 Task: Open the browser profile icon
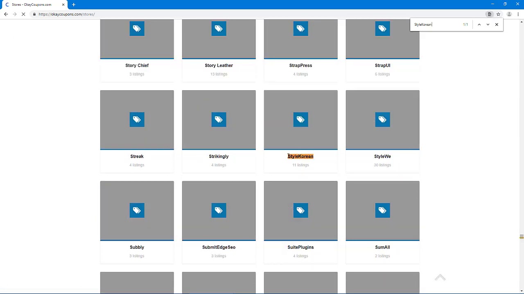tap(509, 14)
